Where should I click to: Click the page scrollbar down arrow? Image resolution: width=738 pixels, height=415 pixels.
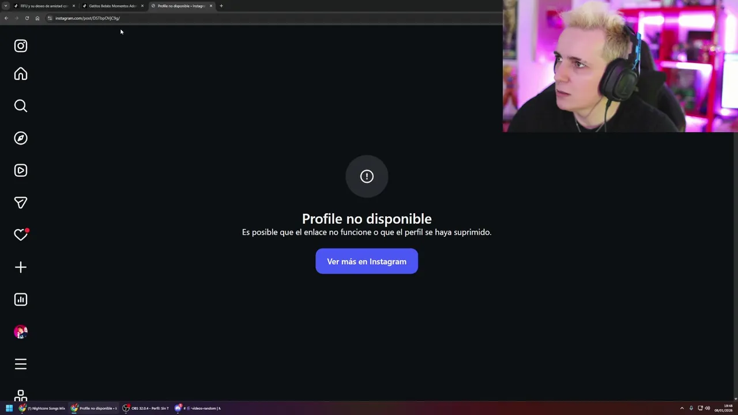pos(735,398)
